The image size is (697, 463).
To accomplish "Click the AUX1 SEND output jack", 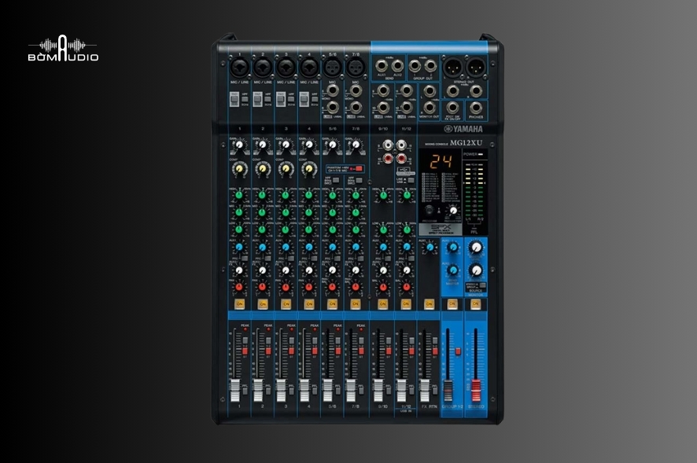I will click(x=382, y=66).
